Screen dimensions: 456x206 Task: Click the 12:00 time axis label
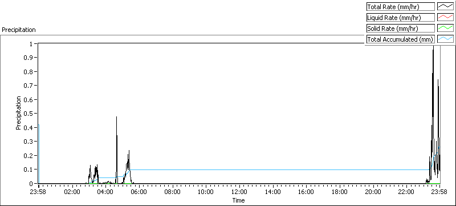[x=239, y=192]
